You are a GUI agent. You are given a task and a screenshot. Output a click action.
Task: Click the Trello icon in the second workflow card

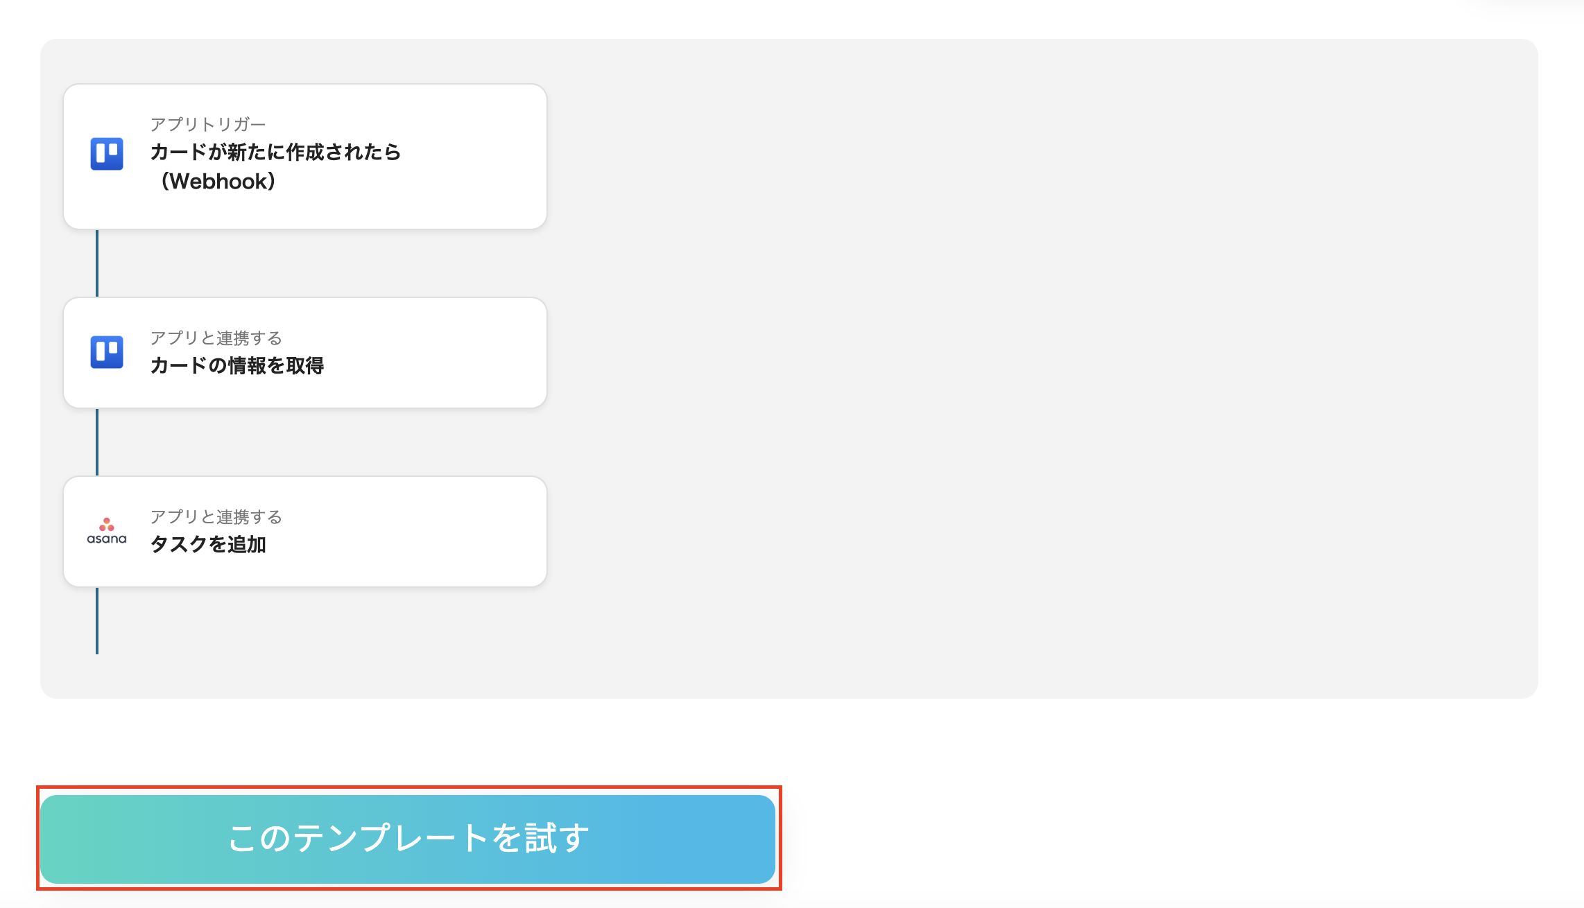click(x=106, y=352)
